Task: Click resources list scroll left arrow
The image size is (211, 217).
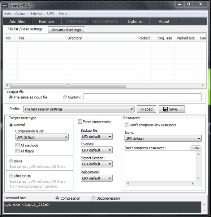Action: click(128, 184)
